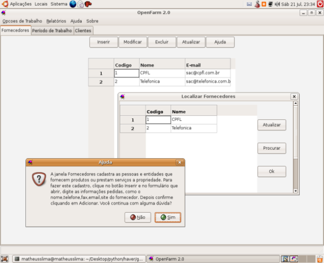Select row header 2 in main table
The image size is (324, 263).
point(101,82)
